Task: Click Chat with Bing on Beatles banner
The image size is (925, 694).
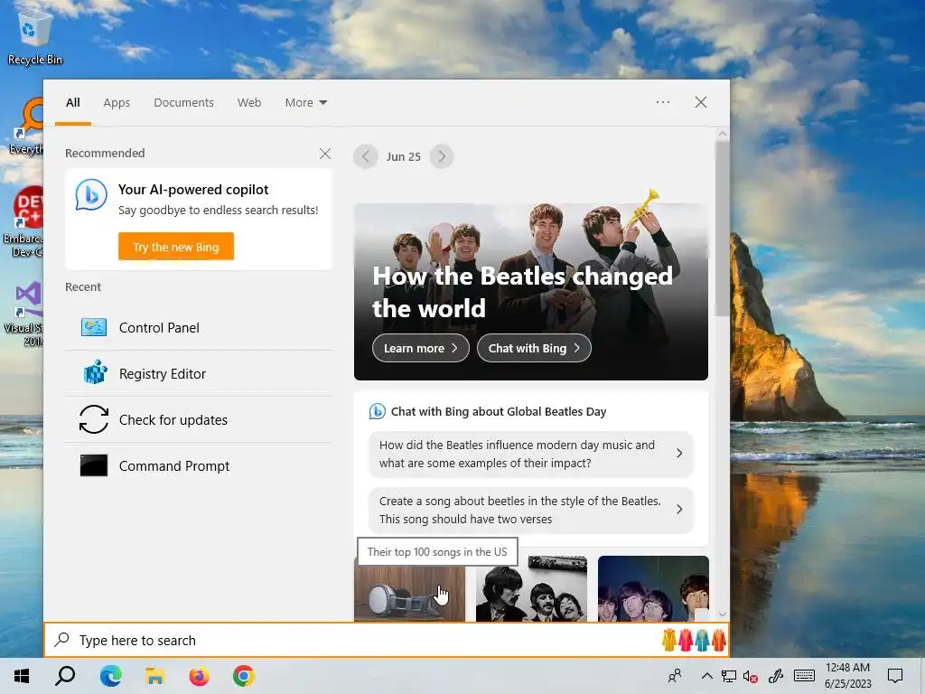Action: (534, 348)
